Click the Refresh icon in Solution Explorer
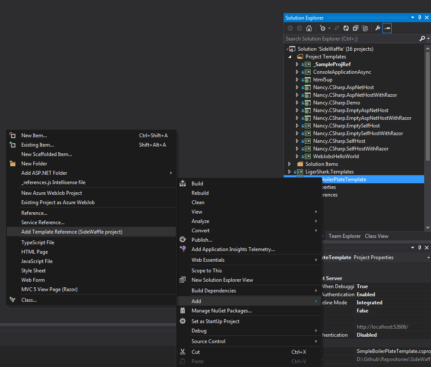This screenshot has width=431, height=367. tap(347, 28)
